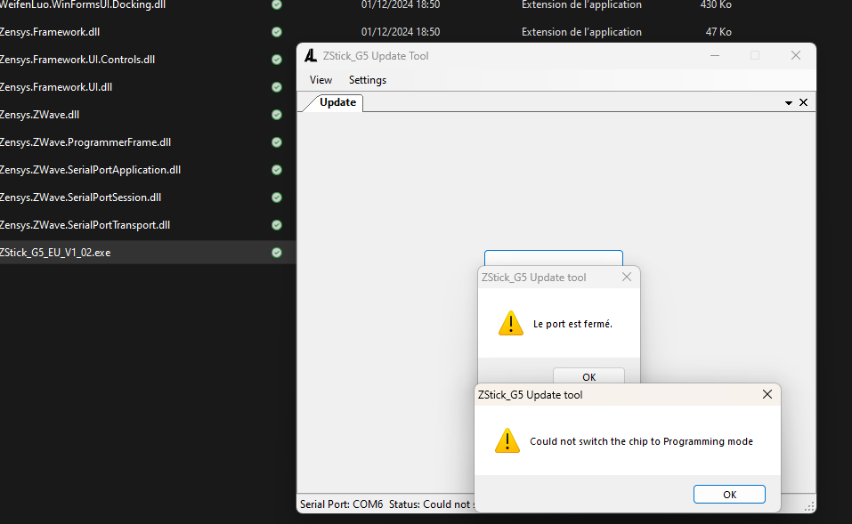
Task: Click the window resize grip in status bar
Action: click(x=809, y=506)
